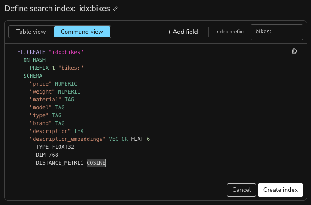Click the "material" TAG line
311x205 pixels.
click(x=52, y=100)
